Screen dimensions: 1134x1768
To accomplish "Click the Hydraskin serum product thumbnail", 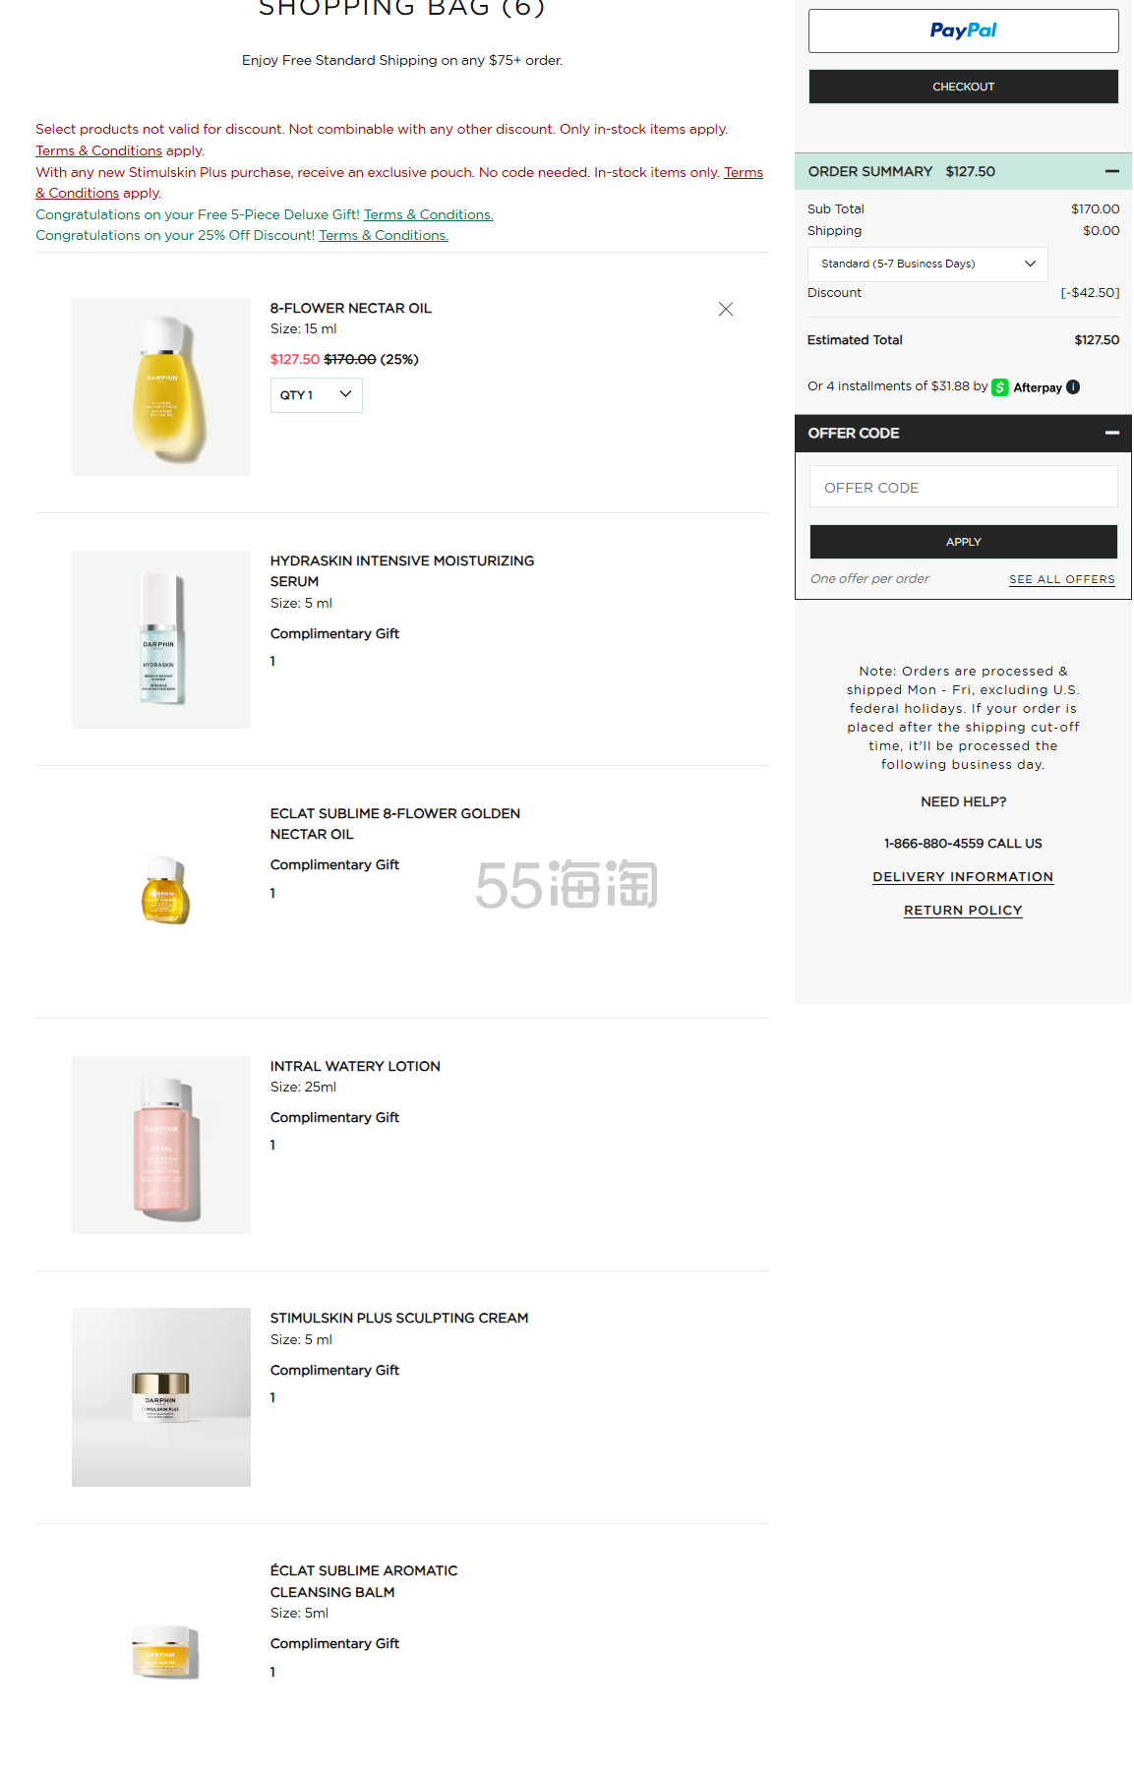I will tap(161, 639).
